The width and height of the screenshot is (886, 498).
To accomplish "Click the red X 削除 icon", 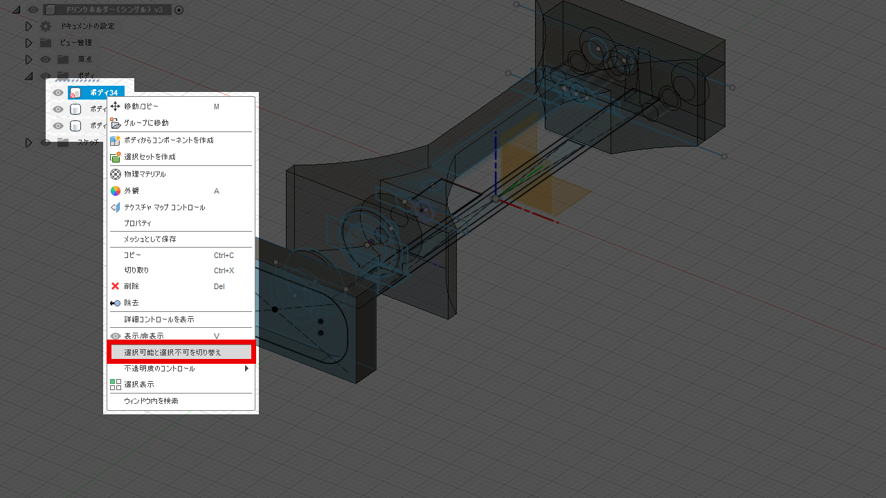I will tap(116, 286).
